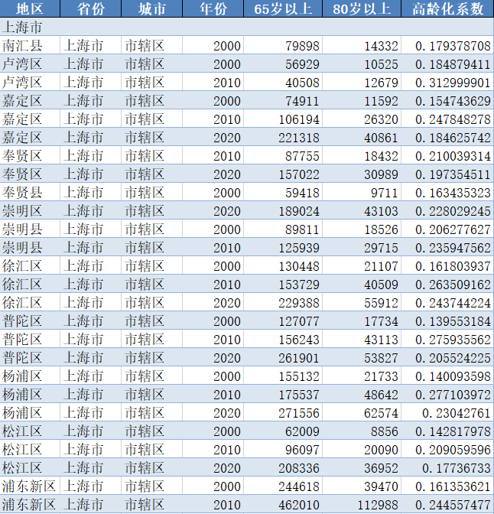
Task: Select cell with value 74911
Action: 283,100
